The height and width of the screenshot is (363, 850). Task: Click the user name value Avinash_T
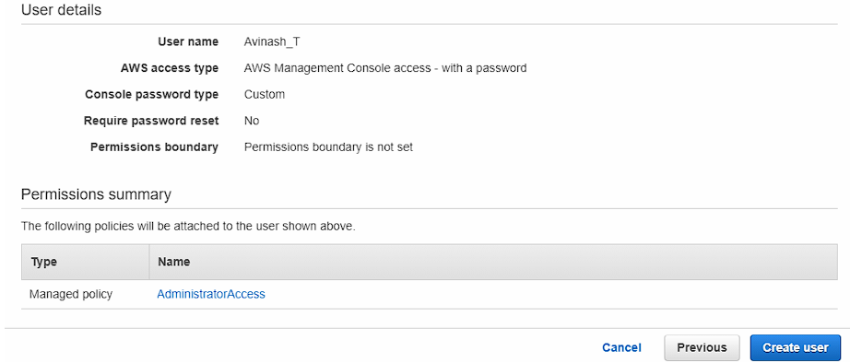pyautogui.click(x=272, y=42)
